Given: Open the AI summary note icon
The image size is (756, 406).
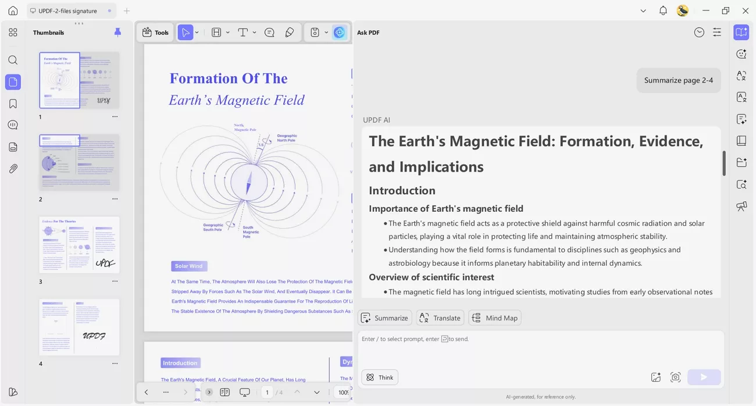Looking at the screenshot, I should point(741,119).
